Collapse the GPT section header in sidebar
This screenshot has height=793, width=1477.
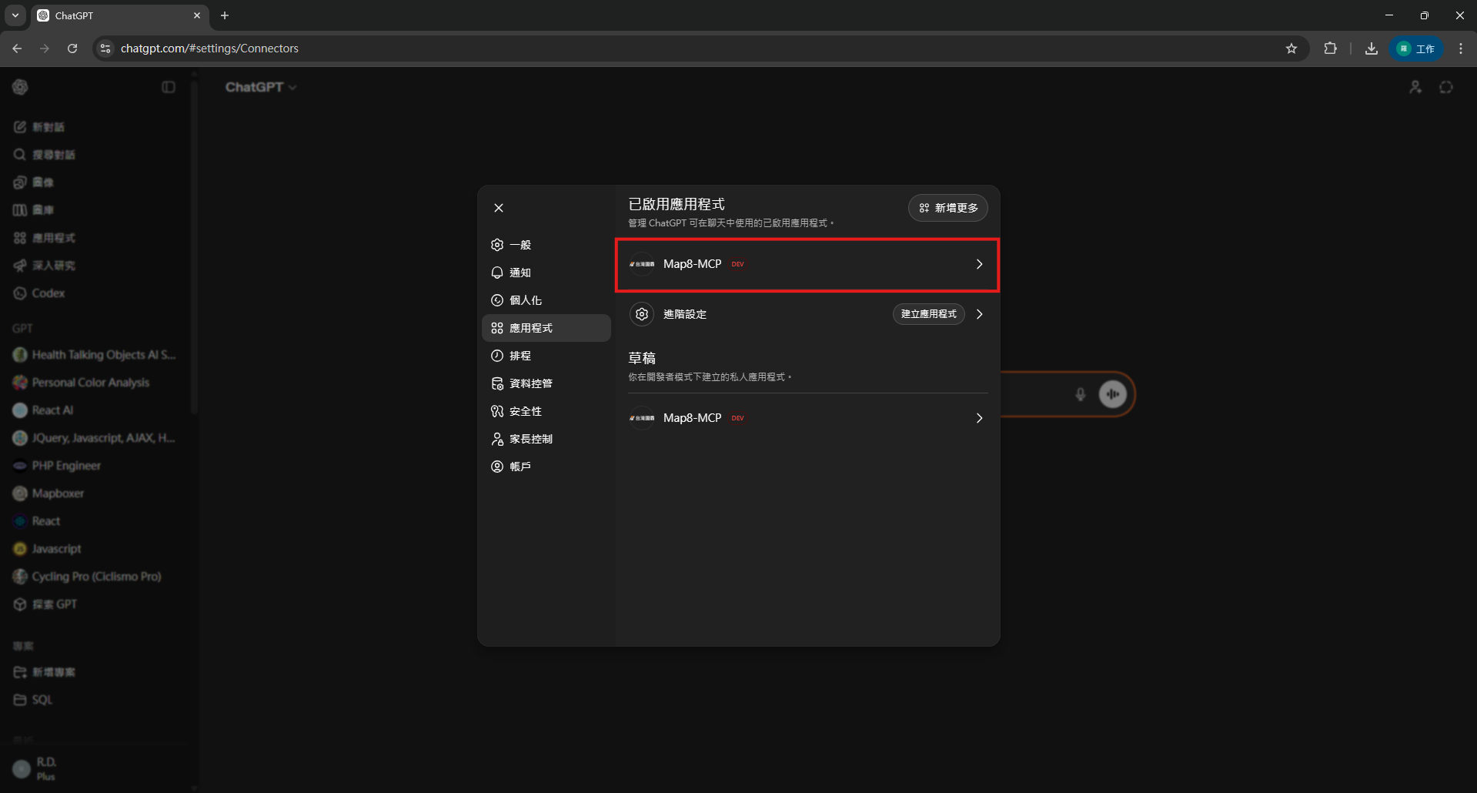pyautogui.click(x=22, y=328)
